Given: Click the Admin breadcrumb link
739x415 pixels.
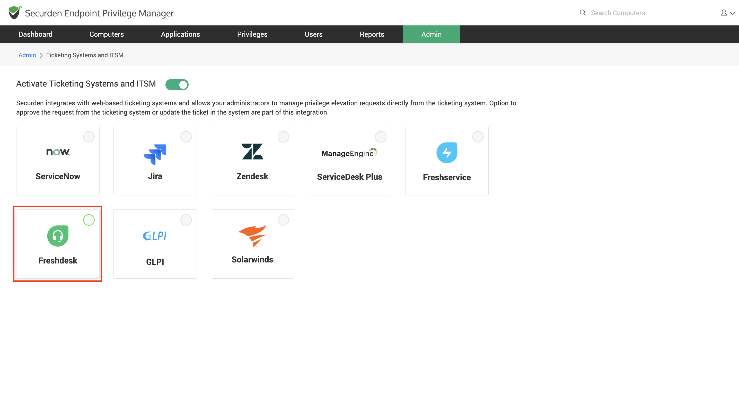Looking at the screenshot, I should click(x=27, y=55).
